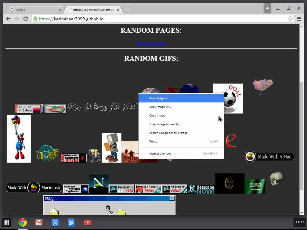
Task: Click the Reform Now! badge
Action: 148,189
